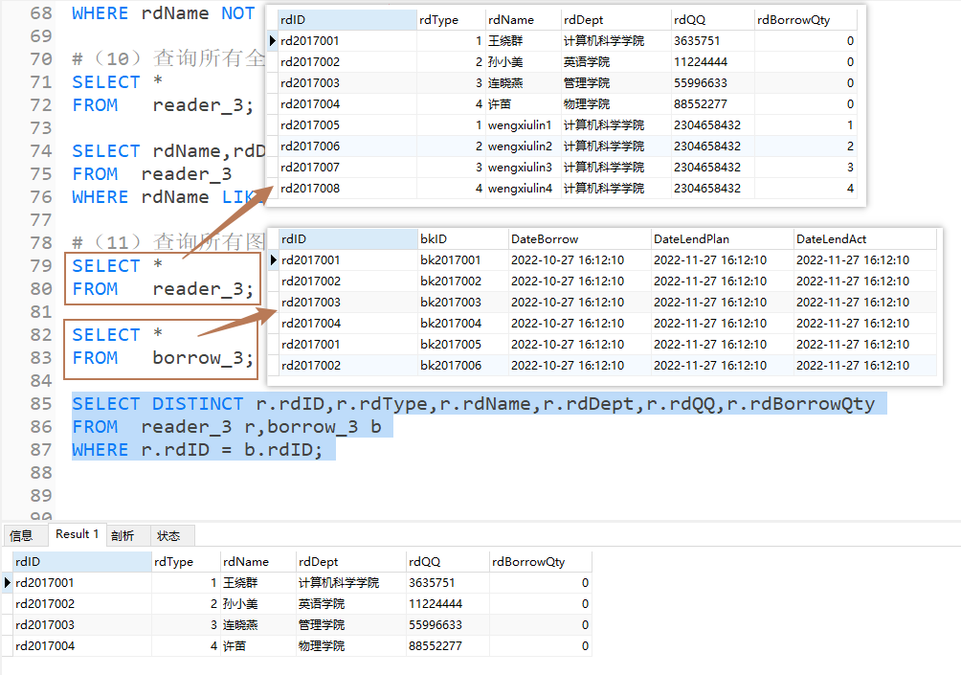
Task: Click WHERE rdName on line 76
Action: tap(140, 197)
